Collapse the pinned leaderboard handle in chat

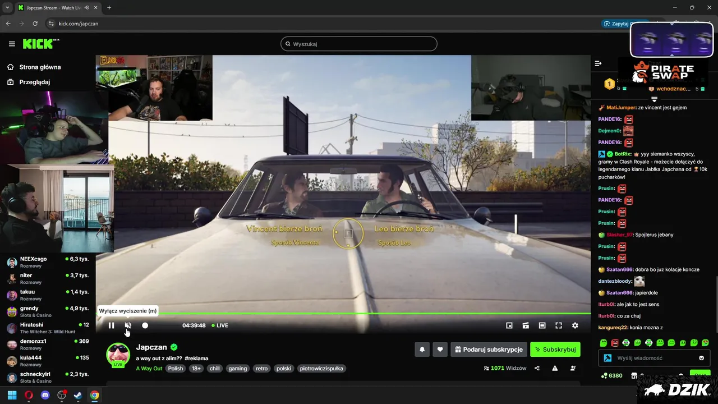coord(654,99)
